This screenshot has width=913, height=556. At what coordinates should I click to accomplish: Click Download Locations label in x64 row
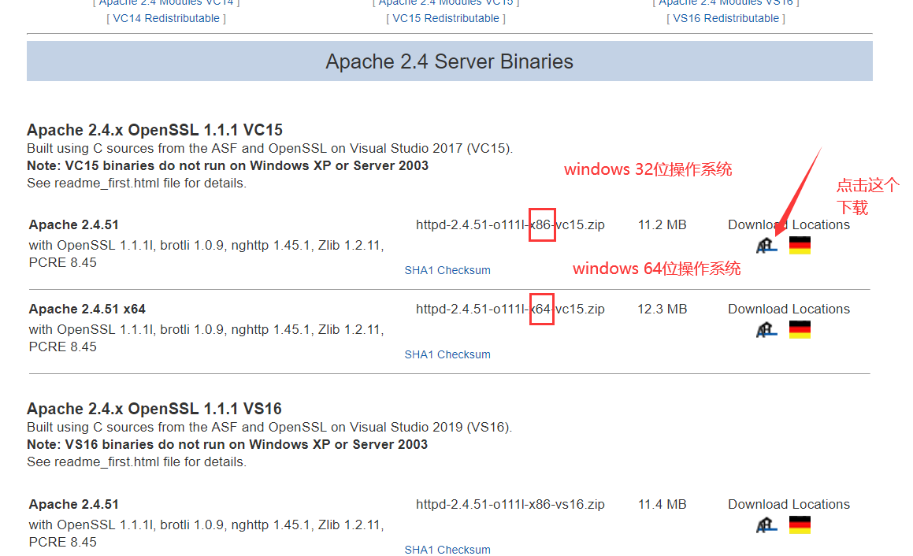[789, 310]
